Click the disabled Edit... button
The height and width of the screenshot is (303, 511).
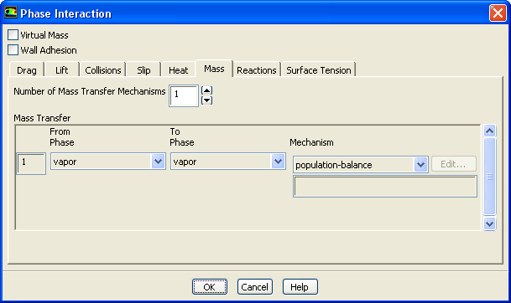tap(454, 164)
